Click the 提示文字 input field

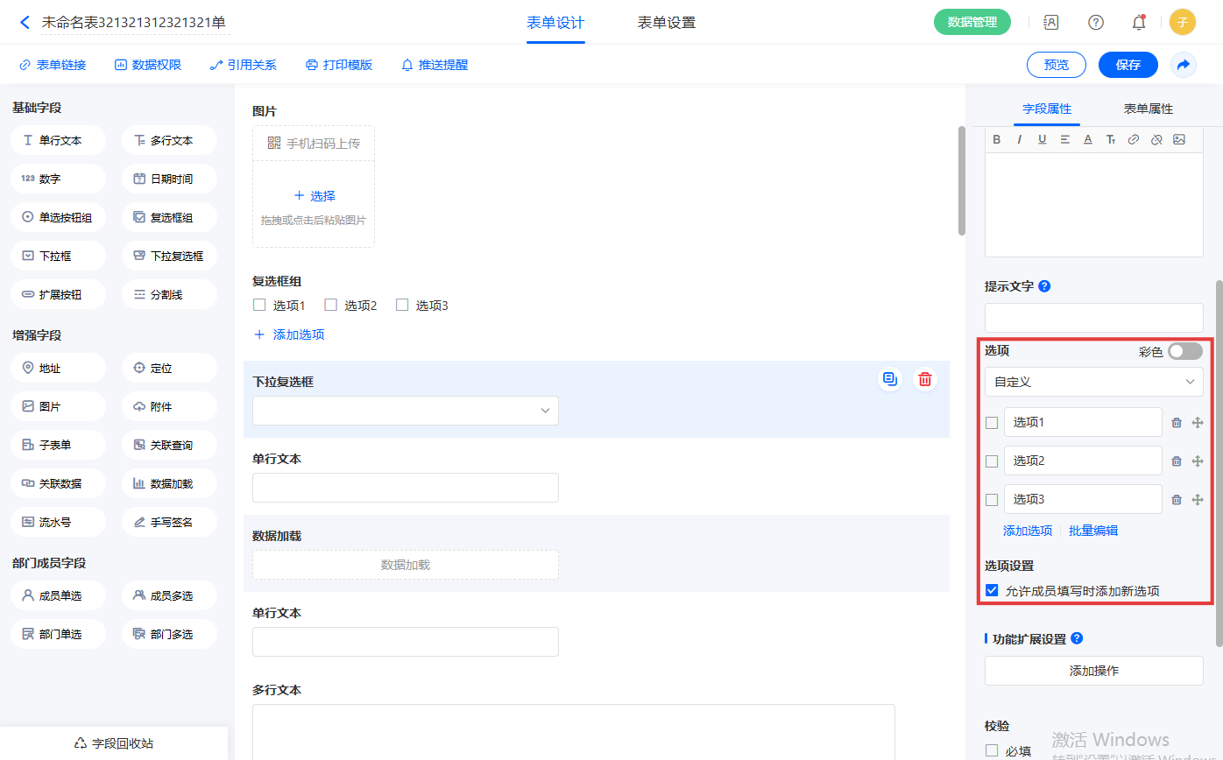click(x=1093, y=318)
